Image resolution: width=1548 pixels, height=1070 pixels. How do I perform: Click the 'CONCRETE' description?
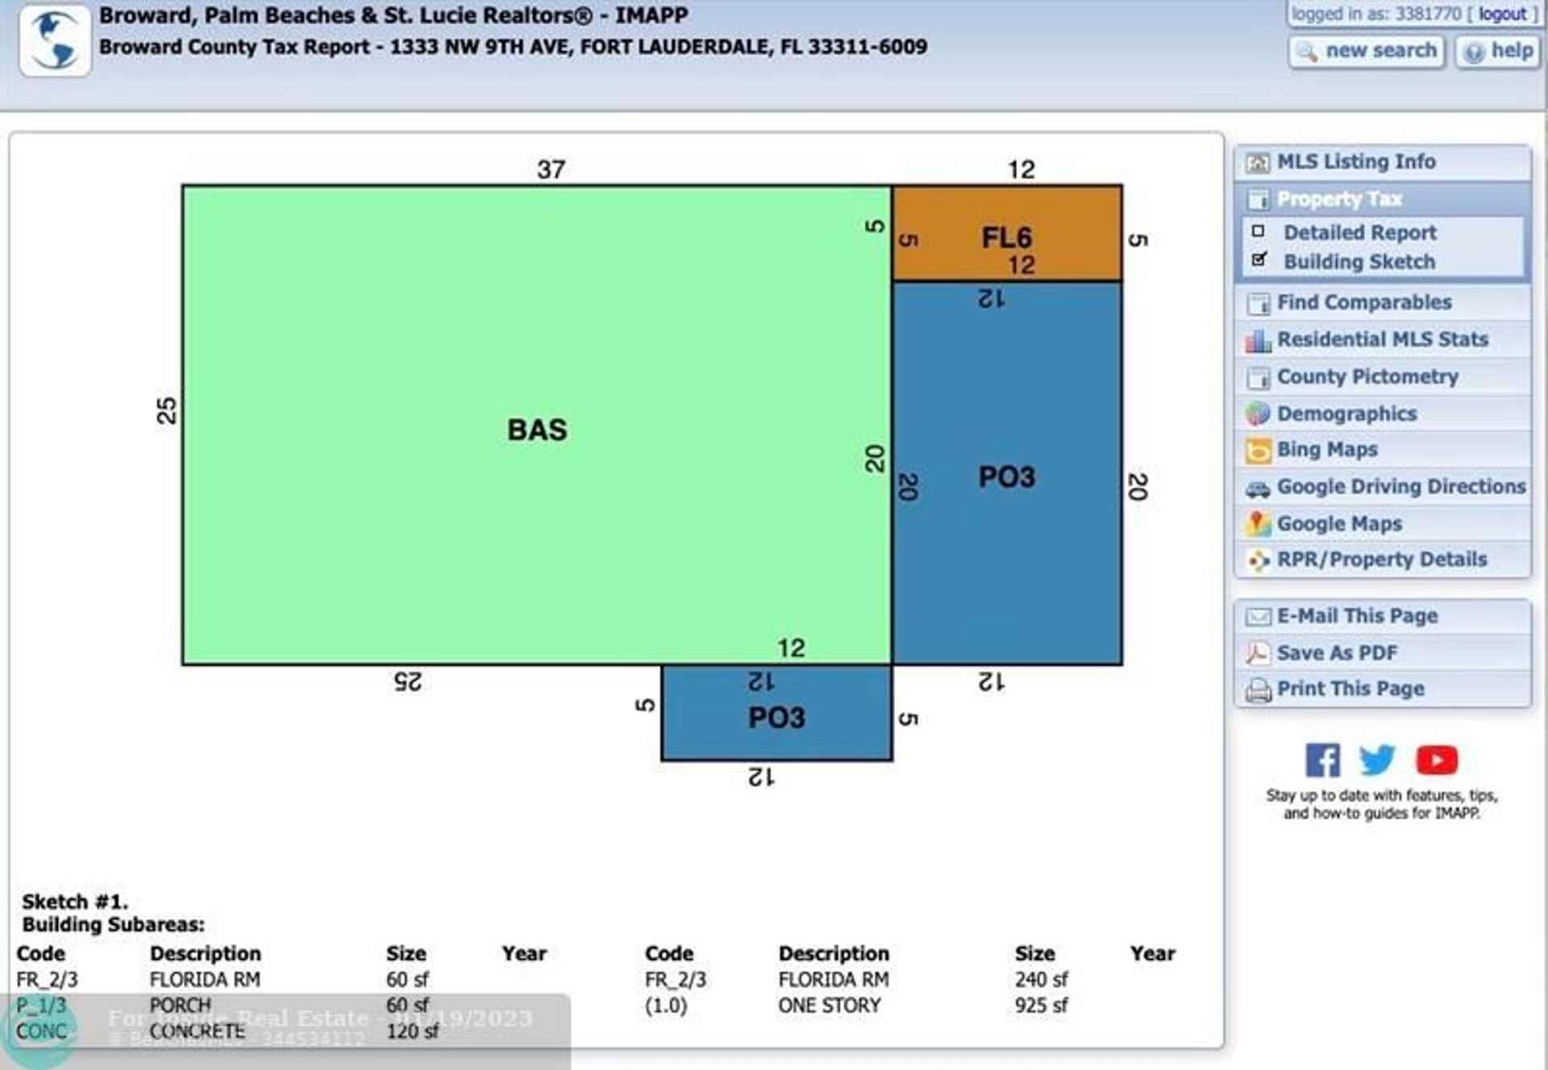[x=198, y=1031]
